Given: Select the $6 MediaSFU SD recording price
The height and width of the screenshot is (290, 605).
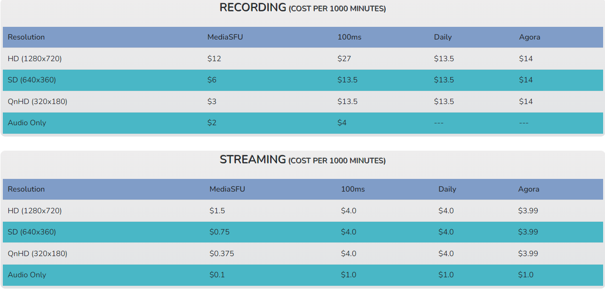Looking at the screenshot, I should (x=212, y=80).
